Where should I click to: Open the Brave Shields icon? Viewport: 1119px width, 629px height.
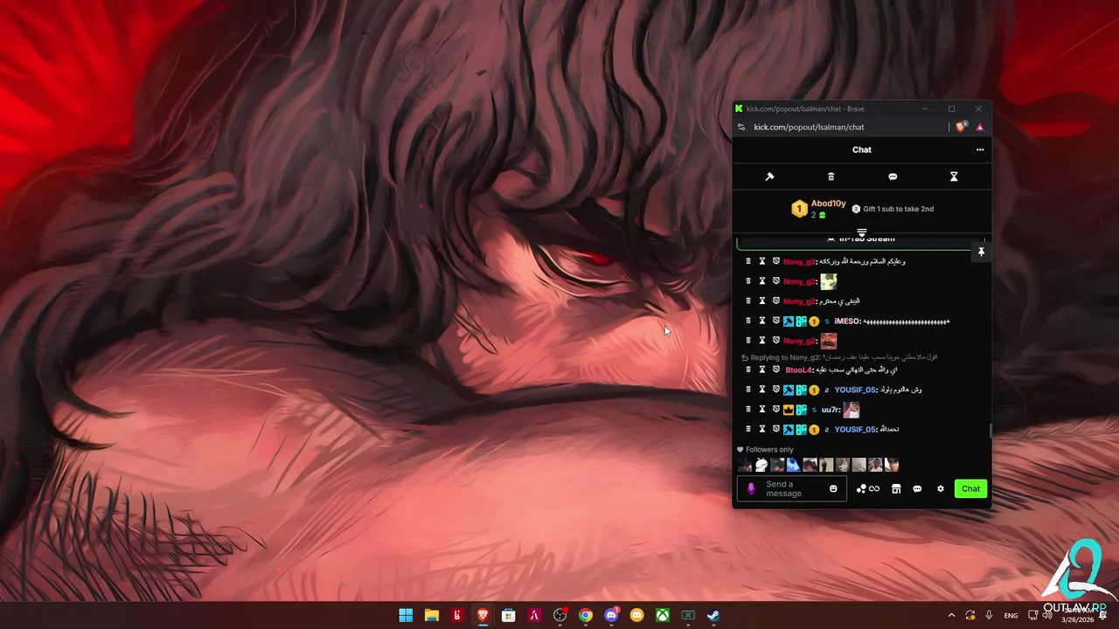pyautogui.click(x=961, y=127)
